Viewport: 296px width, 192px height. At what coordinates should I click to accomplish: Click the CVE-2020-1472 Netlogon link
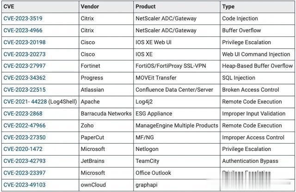pos(23,149)
